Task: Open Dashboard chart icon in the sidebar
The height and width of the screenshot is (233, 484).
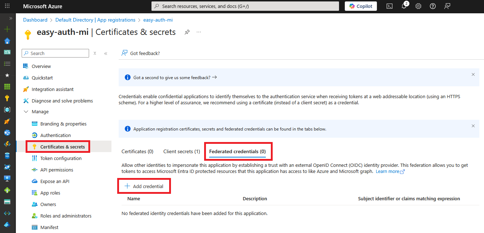Action: (x=7, y=52)
